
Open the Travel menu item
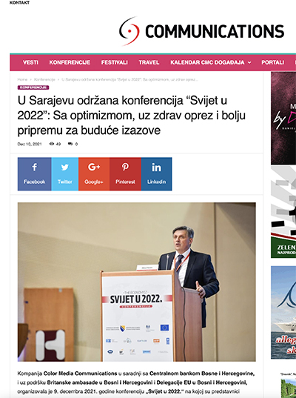click(x=149, y=62)
